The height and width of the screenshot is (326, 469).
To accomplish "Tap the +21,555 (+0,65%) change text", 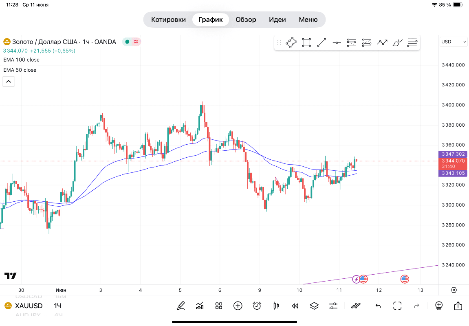I will 53,51.
